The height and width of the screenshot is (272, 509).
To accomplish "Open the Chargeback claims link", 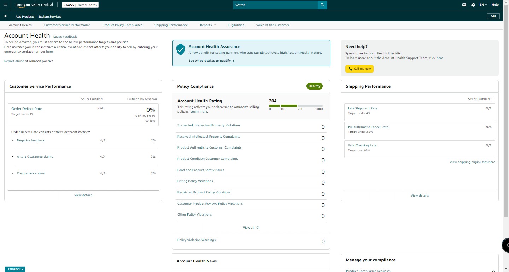I will [x=31, y=173].
